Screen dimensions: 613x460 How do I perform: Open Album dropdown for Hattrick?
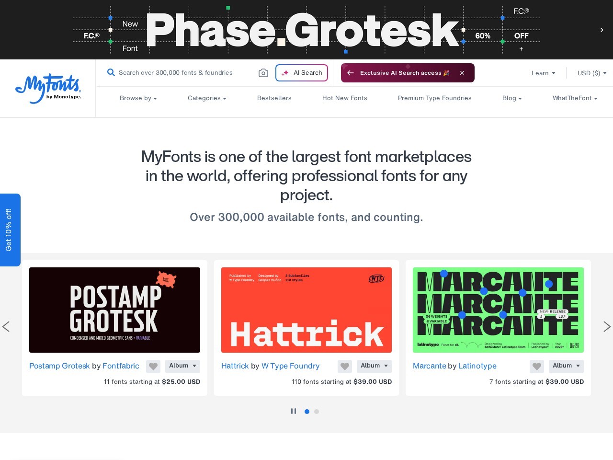click(374, 366)
